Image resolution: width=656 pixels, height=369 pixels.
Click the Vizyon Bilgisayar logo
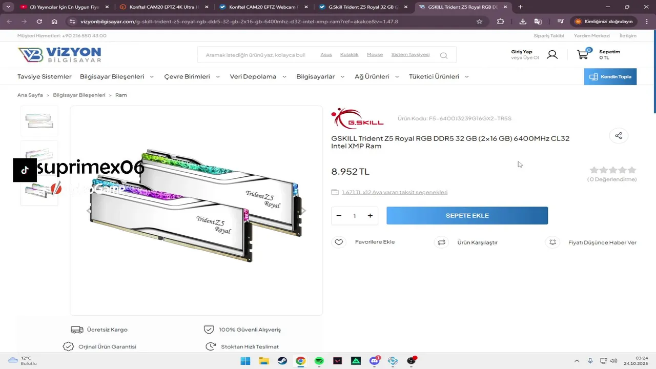click(x=59, y=54)
